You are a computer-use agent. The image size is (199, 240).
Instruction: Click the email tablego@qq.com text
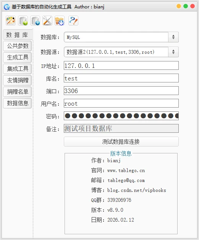(x=126, y=180)
